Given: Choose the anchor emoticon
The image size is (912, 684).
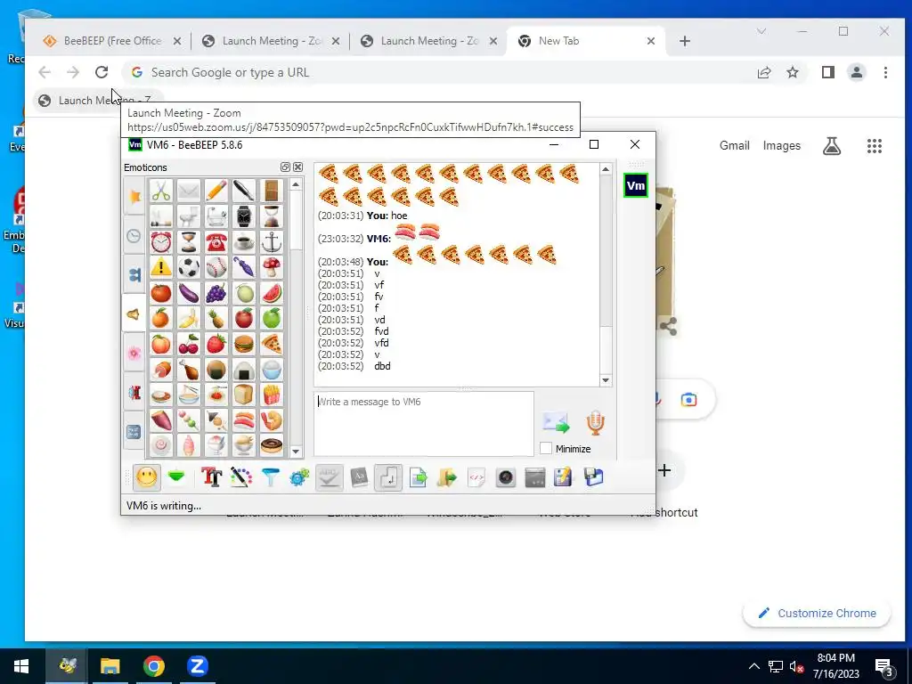Looking at the screenshot, I should (271, 241).
